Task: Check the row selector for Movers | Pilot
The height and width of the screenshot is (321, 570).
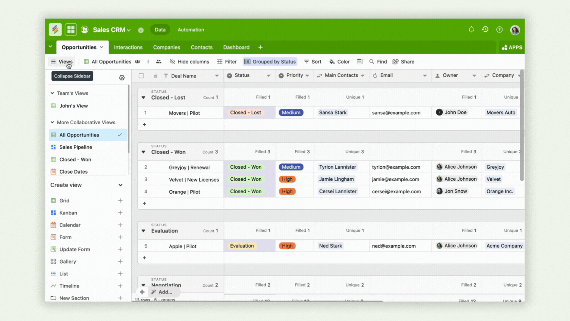Action: tap(146, 112)
